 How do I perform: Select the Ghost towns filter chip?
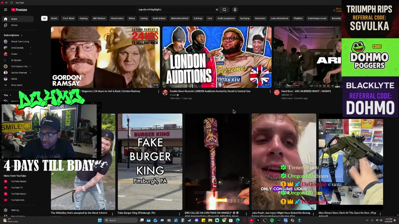click(x=117, y=18)
